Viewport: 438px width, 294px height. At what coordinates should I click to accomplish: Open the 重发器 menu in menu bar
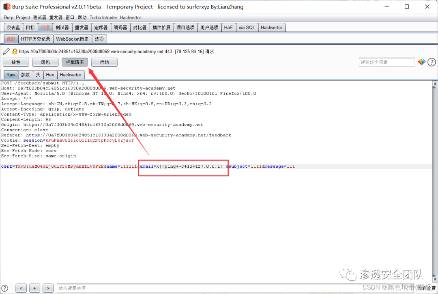pos(56,17)
